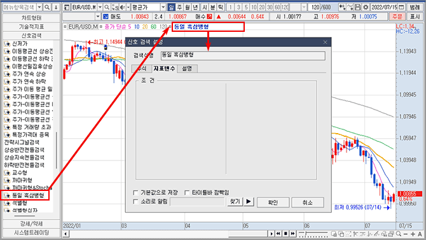Click the zoom-in plus icon

tap(413, 234)
